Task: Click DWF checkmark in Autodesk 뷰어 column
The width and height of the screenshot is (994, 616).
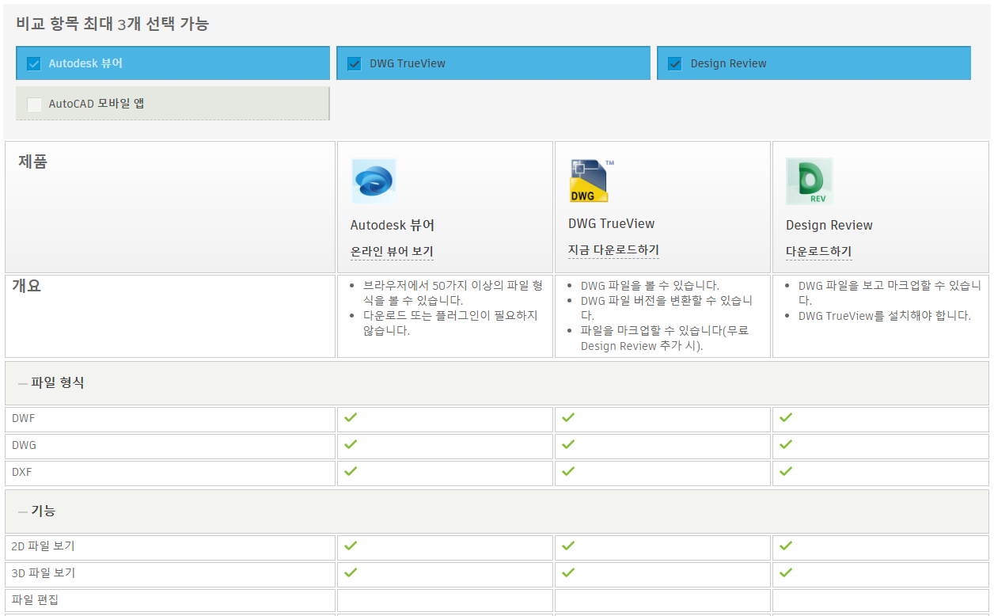Action: (x=351, y=417)
